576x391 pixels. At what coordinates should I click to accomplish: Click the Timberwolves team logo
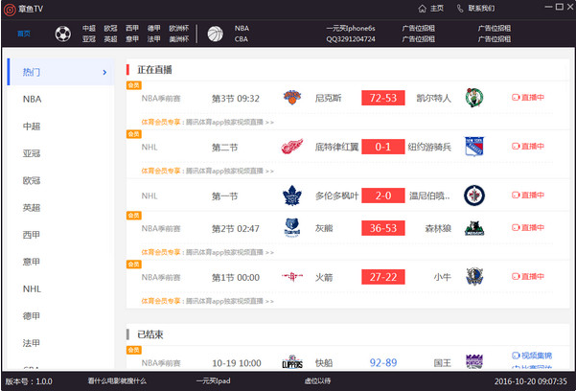(474, 228)
